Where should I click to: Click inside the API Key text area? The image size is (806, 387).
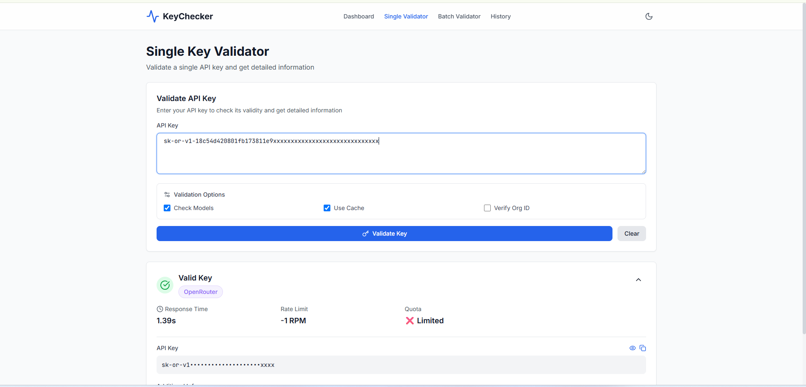tap(401, 153)
